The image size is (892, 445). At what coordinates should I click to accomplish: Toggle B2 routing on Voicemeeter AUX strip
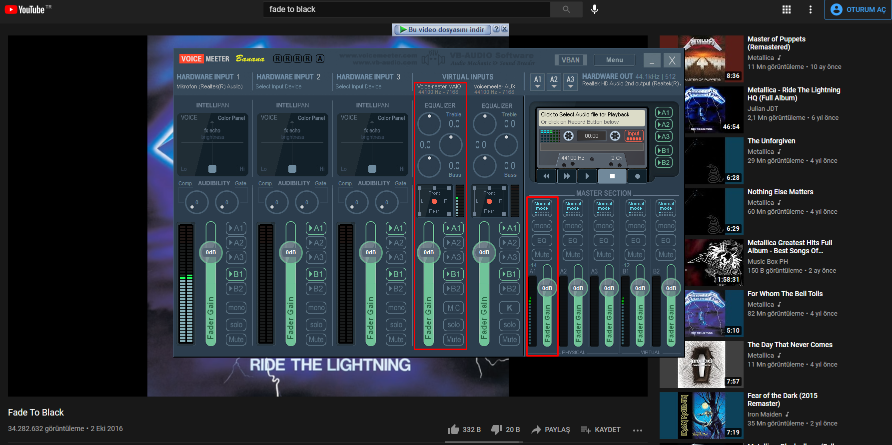coord(510,289)
